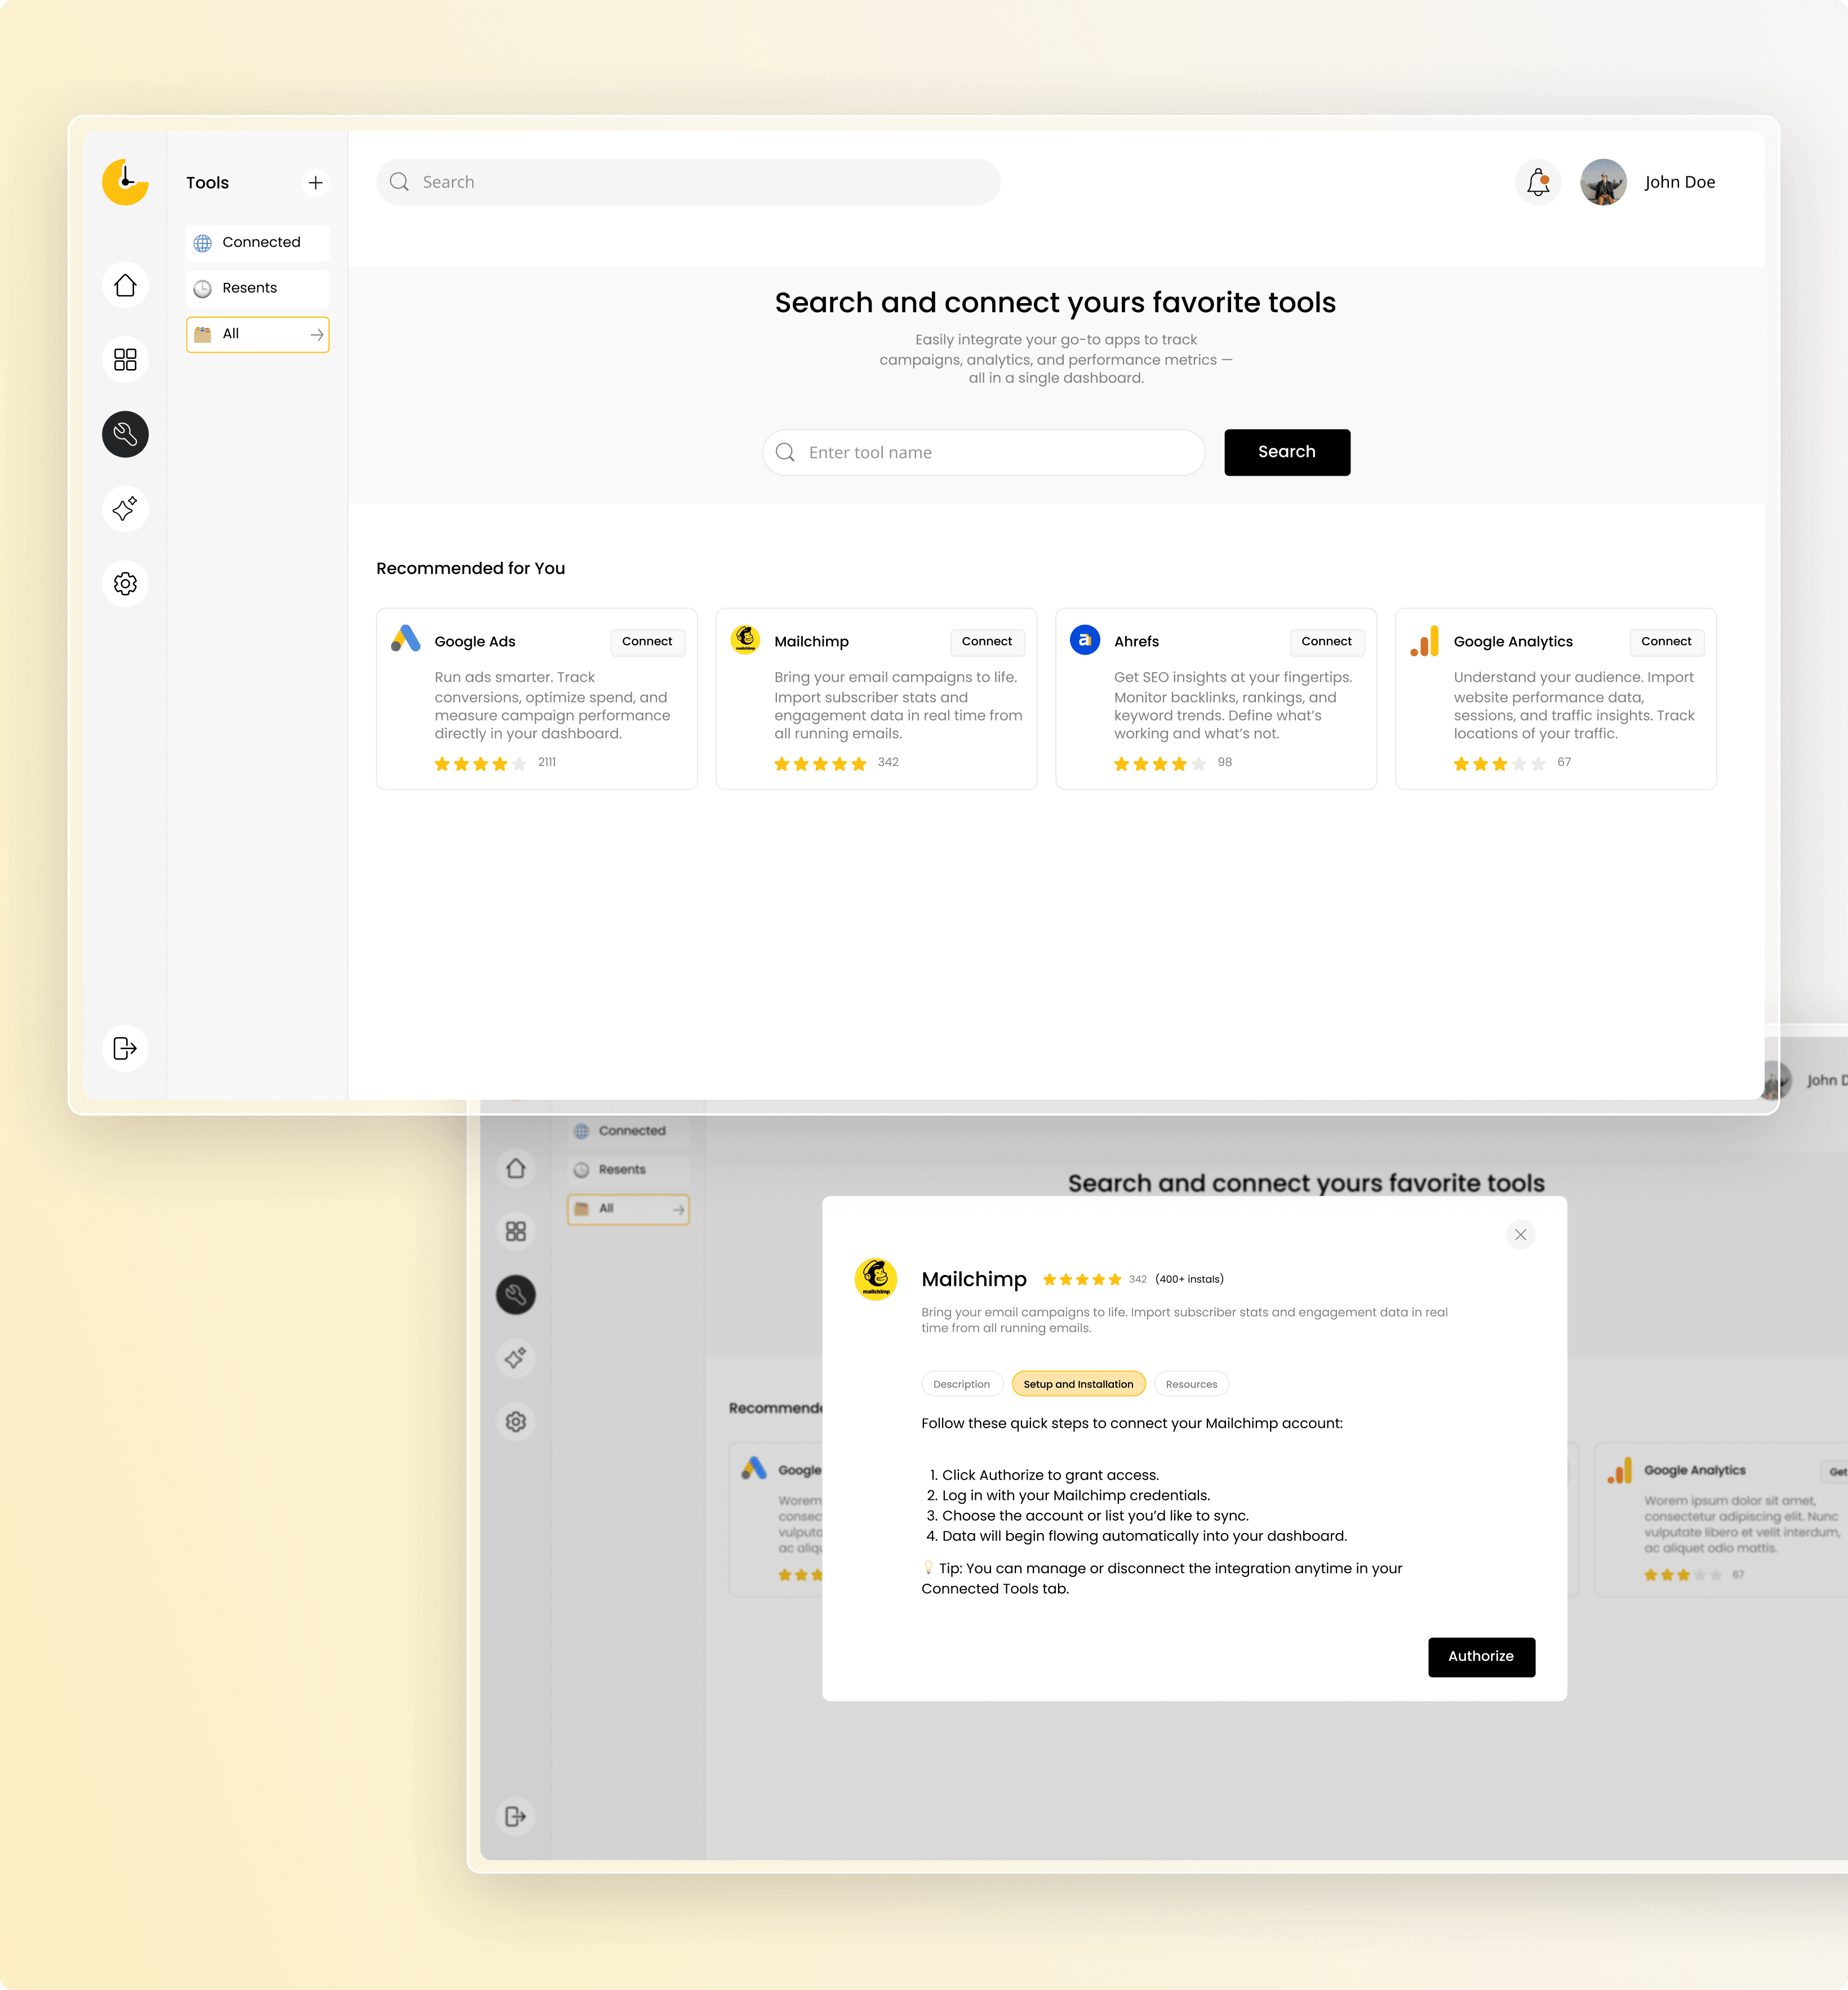Screen dimensions: 1848x1990
Task: Connect Google Ads
Action: 647,642
